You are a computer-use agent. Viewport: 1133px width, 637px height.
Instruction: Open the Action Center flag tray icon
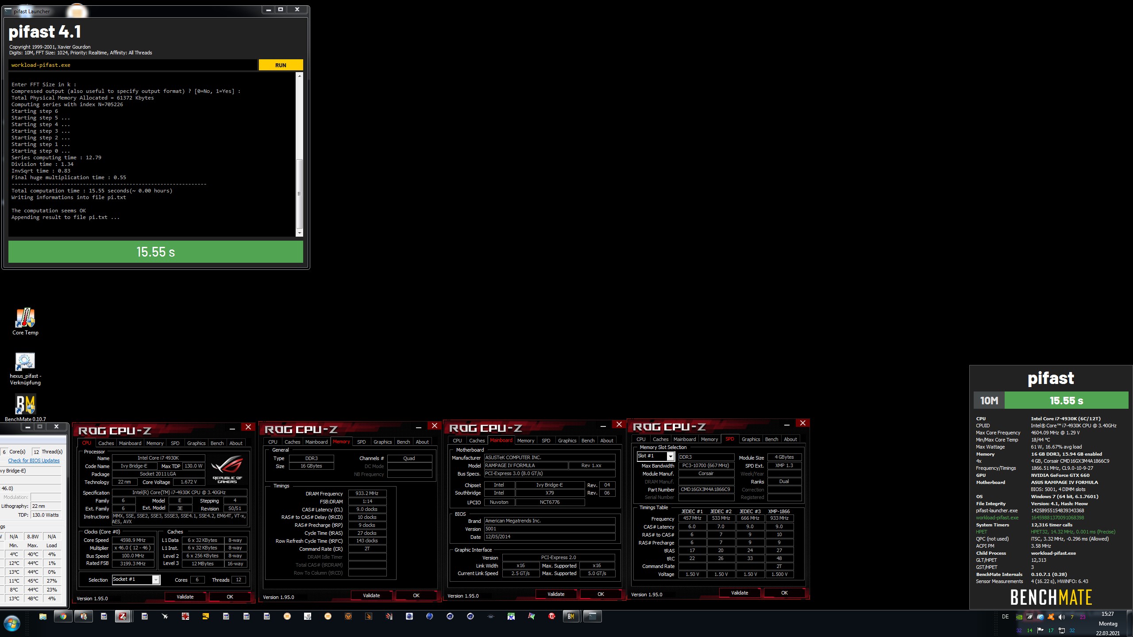tap(1041, 630)
